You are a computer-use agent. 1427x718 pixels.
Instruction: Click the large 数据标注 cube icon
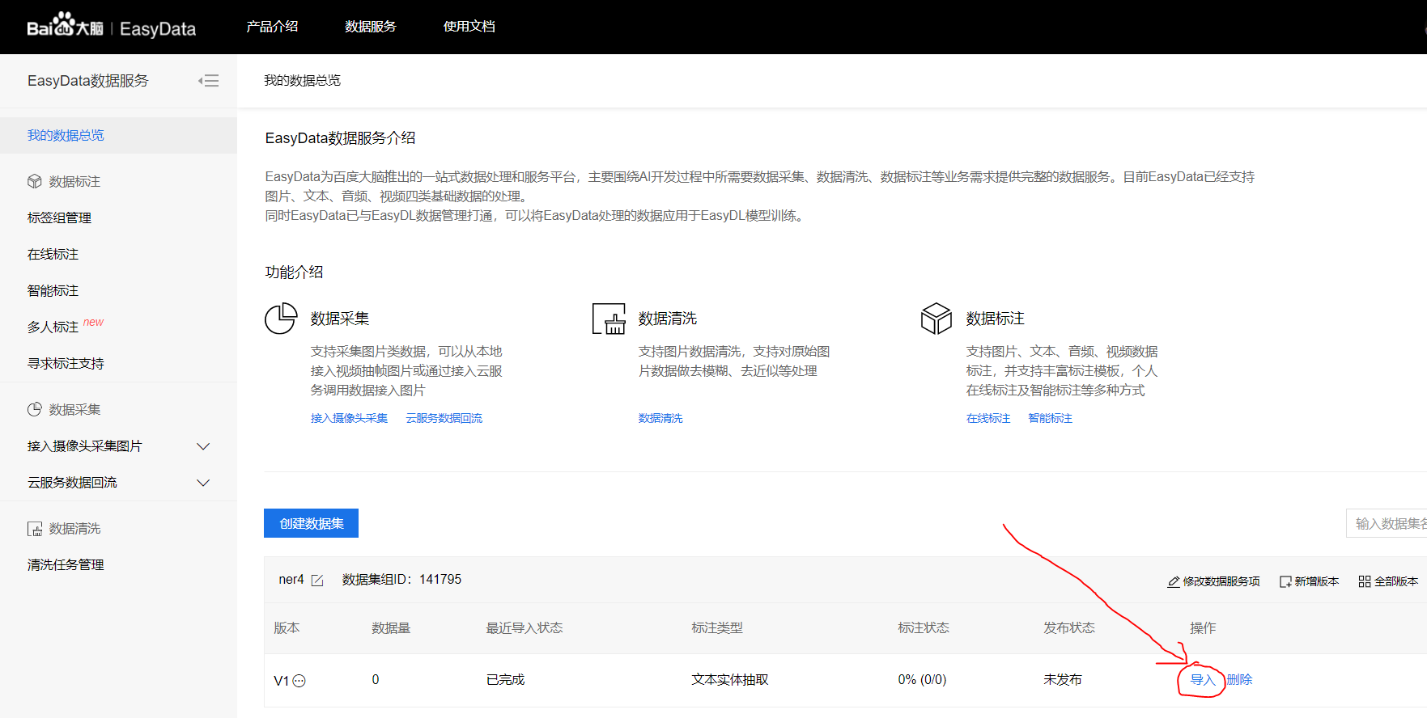936,319
